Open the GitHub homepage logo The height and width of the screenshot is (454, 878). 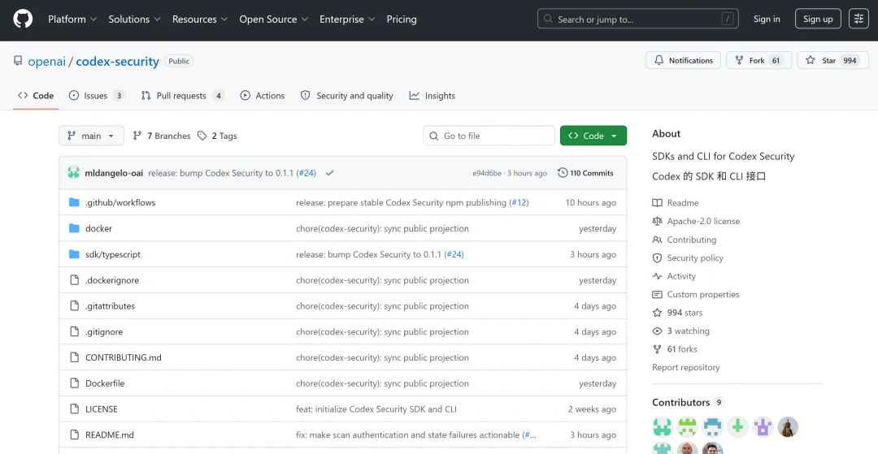coord(23,19)
